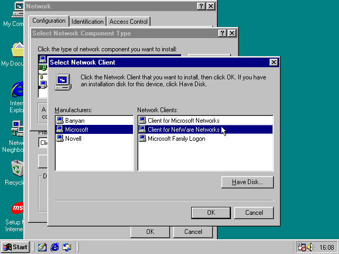Image resolution: width=339 pixels, height=254 pixels.
Task: Choose Client for Microsoft Networks
Action: [205, 121]
